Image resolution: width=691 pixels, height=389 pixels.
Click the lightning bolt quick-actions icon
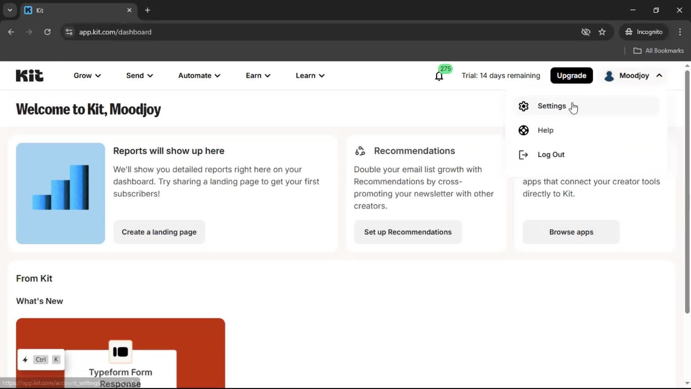(25, 359)
